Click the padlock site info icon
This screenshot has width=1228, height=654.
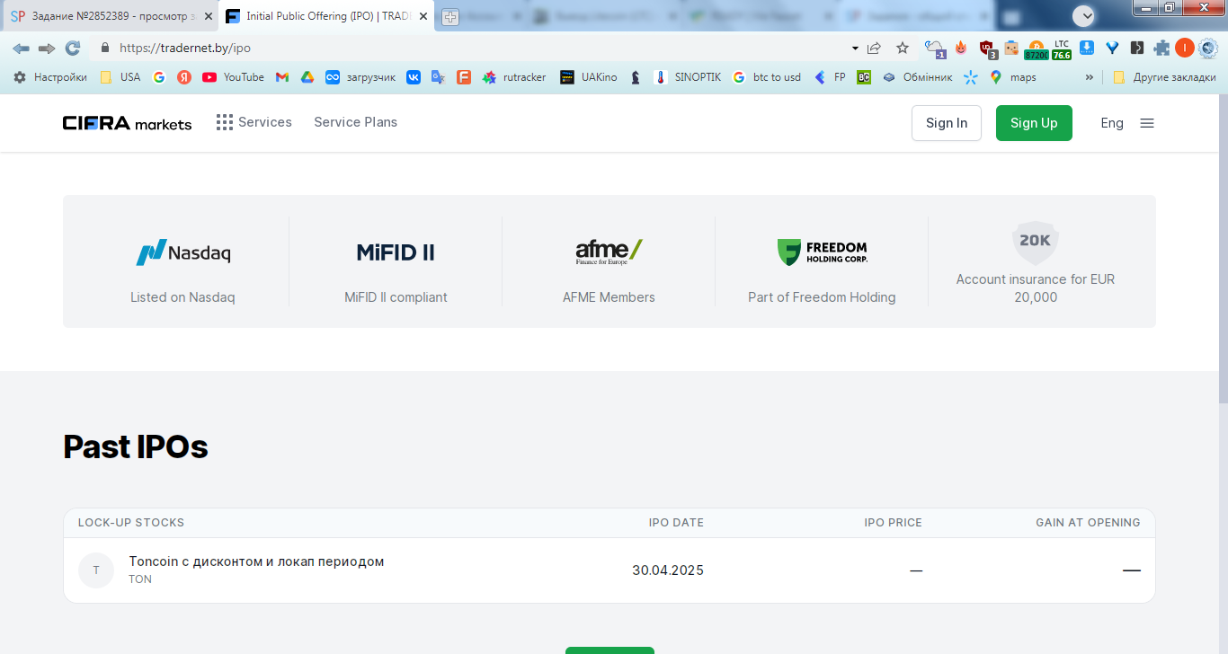105,48
